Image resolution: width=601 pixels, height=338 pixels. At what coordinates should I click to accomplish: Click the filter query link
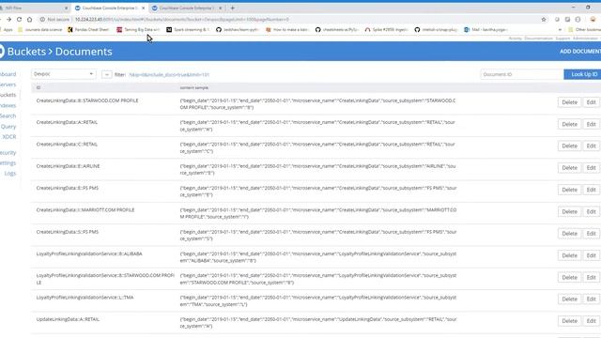coord(169,75)
